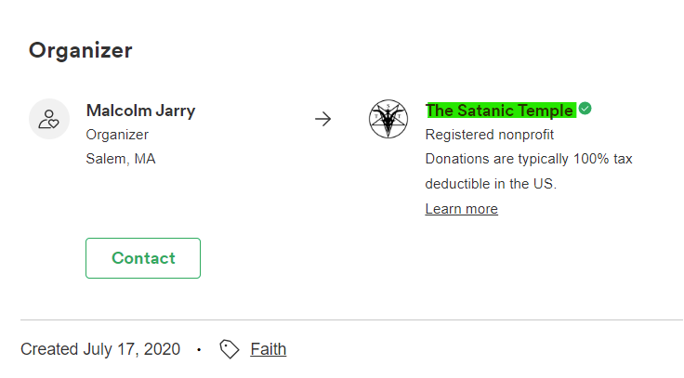Click the horizontal divider above the created date
The height and width of the screenshot is (378, 684).
pos(351,319)
